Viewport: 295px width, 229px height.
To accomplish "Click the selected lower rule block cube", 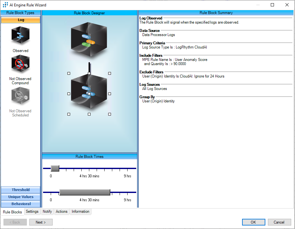I will click(x=89, y=94).
